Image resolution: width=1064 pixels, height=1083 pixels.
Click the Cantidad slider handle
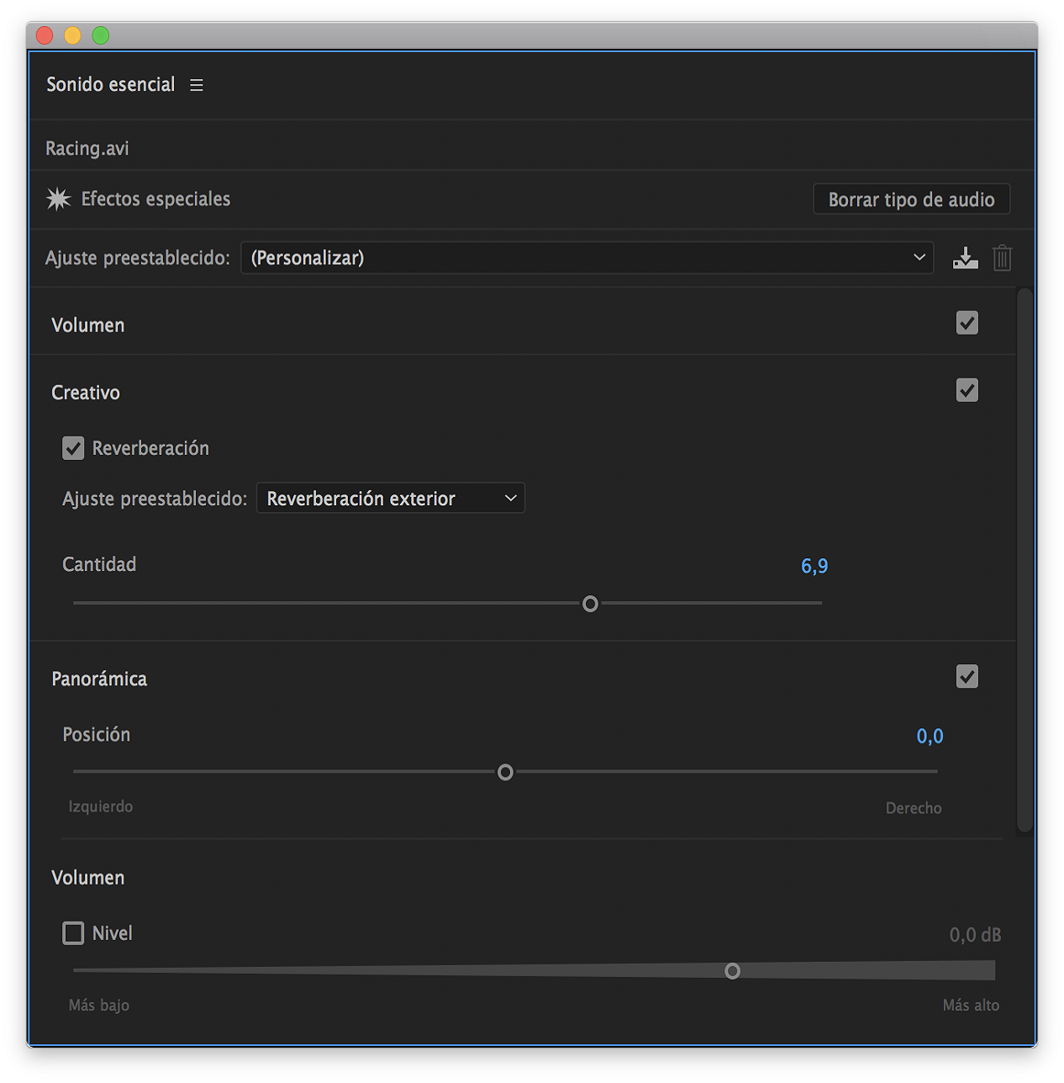(590, 604)
